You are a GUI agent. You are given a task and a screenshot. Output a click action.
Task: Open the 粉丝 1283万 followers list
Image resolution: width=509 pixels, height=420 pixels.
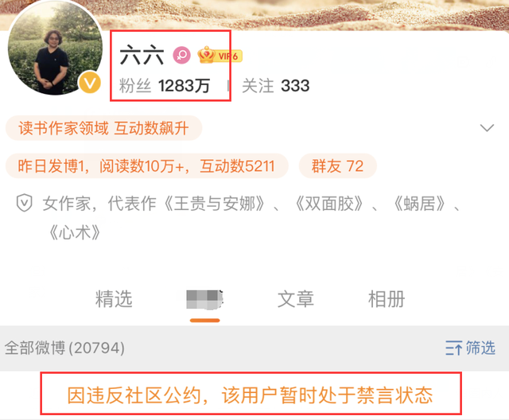pyautogui.click(x=165, y=86)
